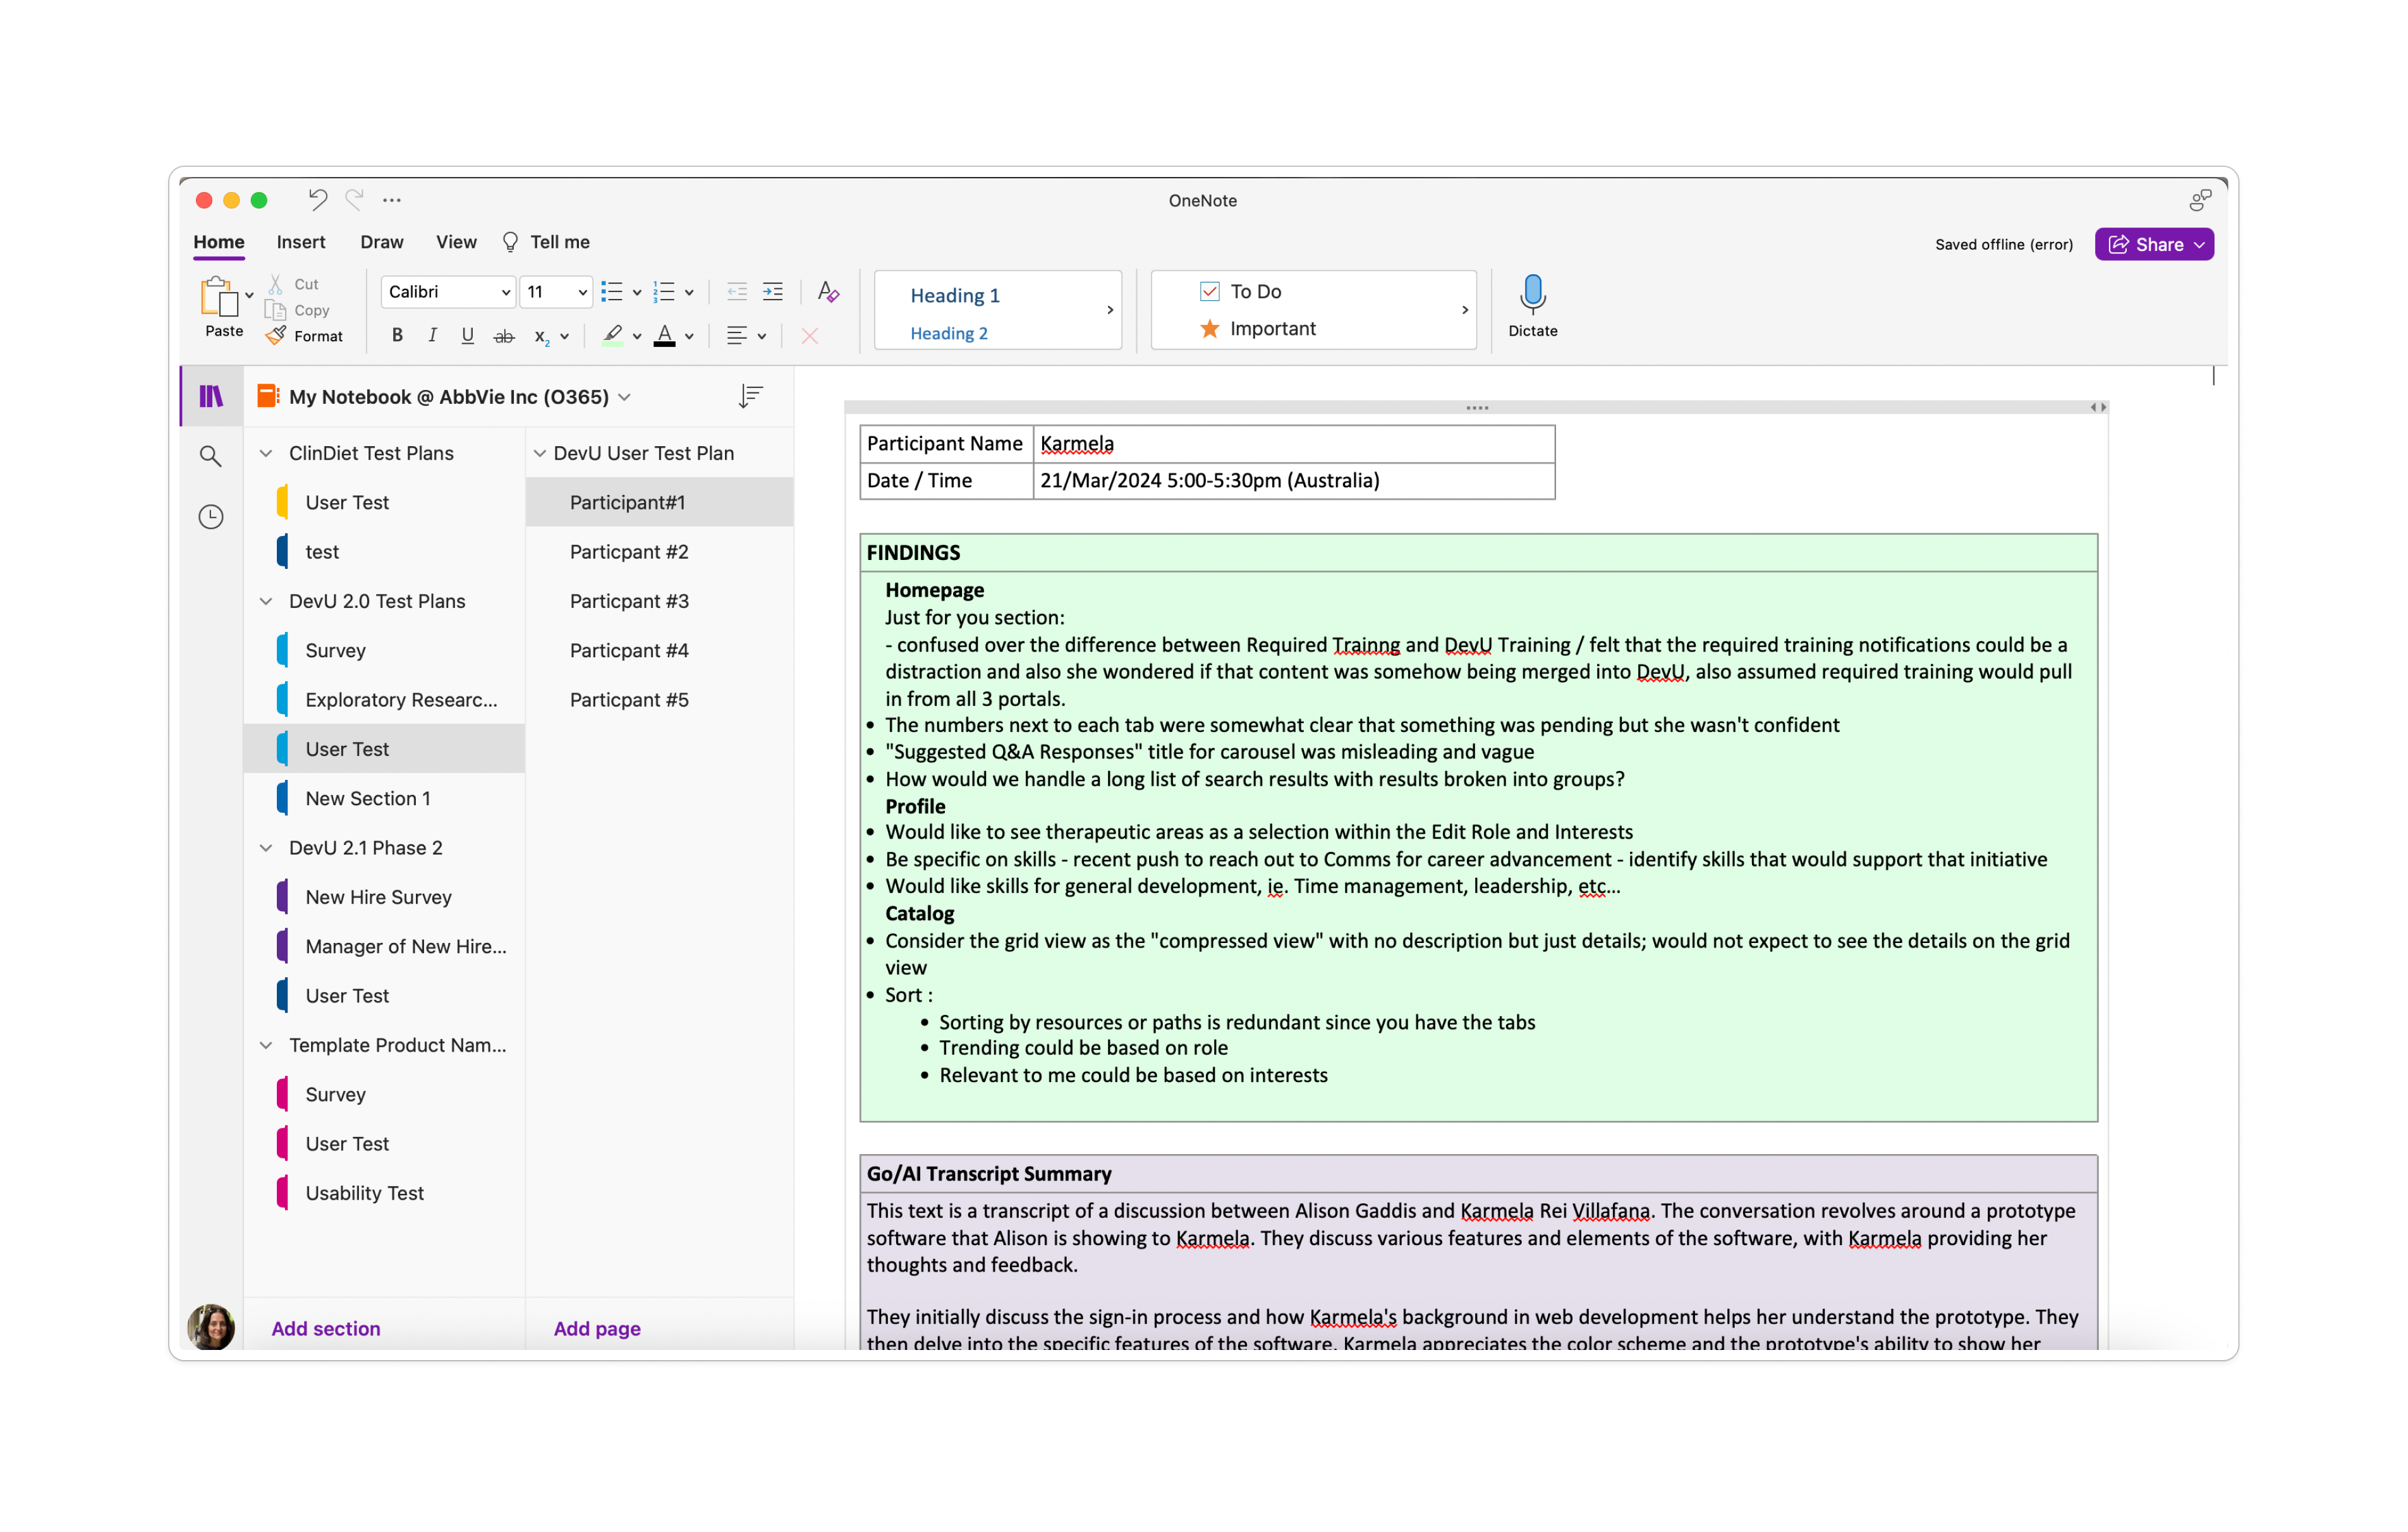This screenshot has width=2408, height=1532.
Task: Decrease indent with the outdent icon
Action: tap(737, 292)
